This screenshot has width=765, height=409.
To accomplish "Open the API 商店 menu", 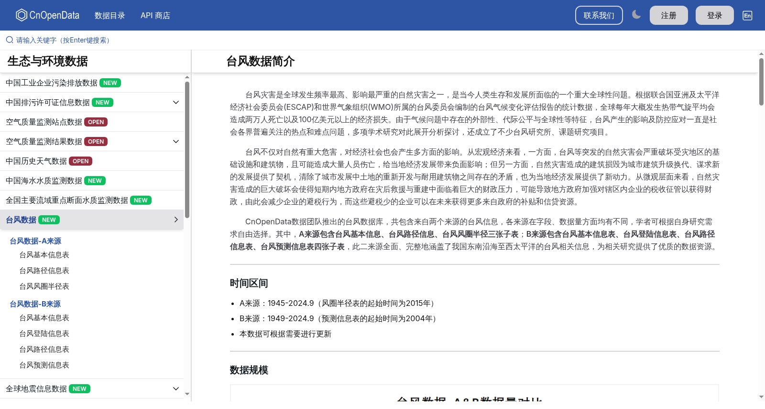I will [x=155, y=15].
